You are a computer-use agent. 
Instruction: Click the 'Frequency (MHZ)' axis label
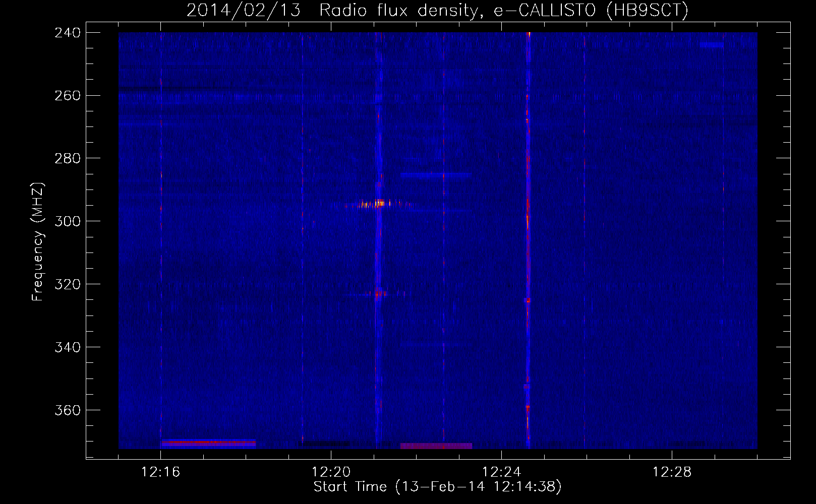coord(38,241)
